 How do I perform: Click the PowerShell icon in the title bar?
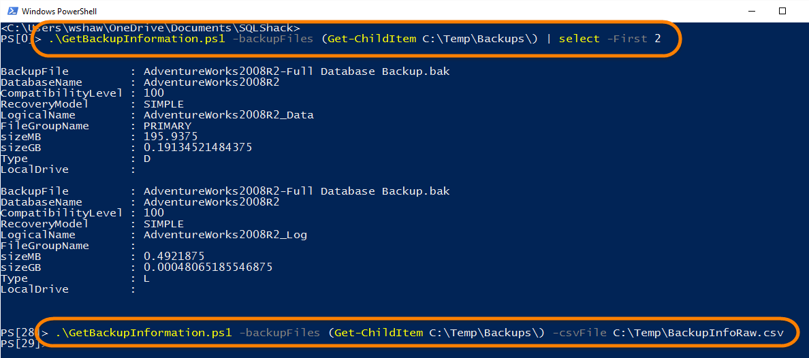10,11
